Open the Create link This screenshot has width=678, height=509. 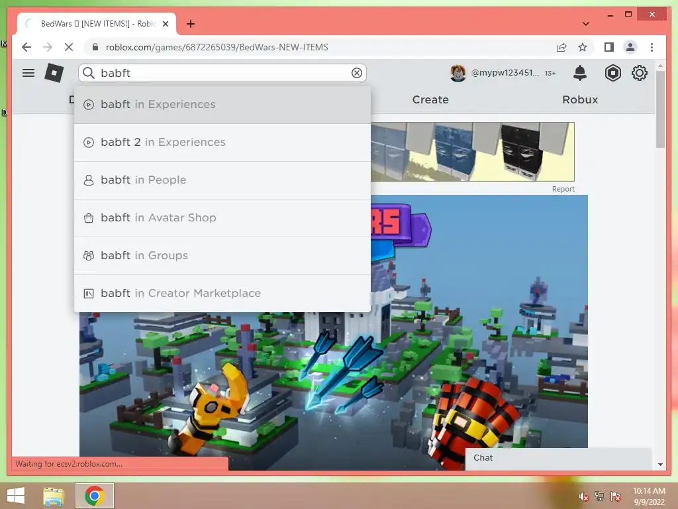point(430,99)
